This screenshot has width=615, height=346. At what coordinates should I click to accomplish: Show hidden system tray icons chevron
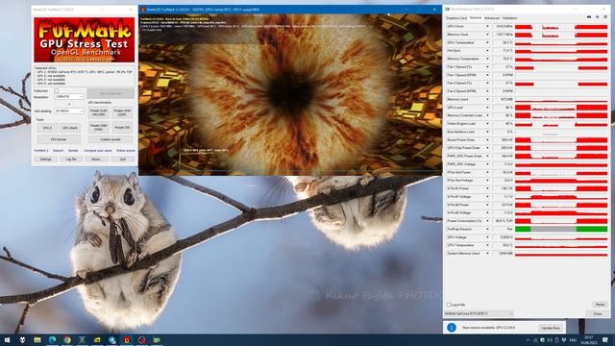pyautogui.click(x=528, y=340)
